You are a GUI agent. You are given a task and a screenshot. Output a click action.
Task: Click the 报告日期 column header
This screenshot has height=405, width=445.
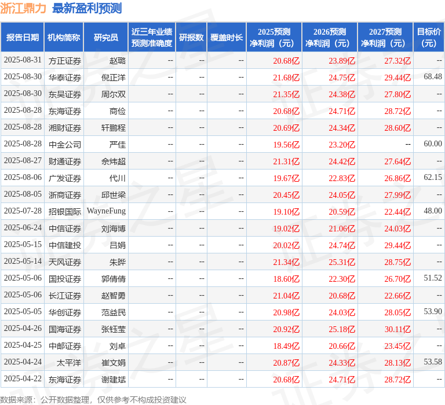click(x=23, y=38)
